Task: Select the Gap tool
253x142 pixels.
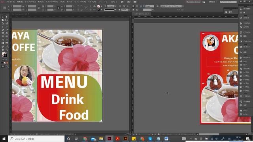Action: click(7, 20)
